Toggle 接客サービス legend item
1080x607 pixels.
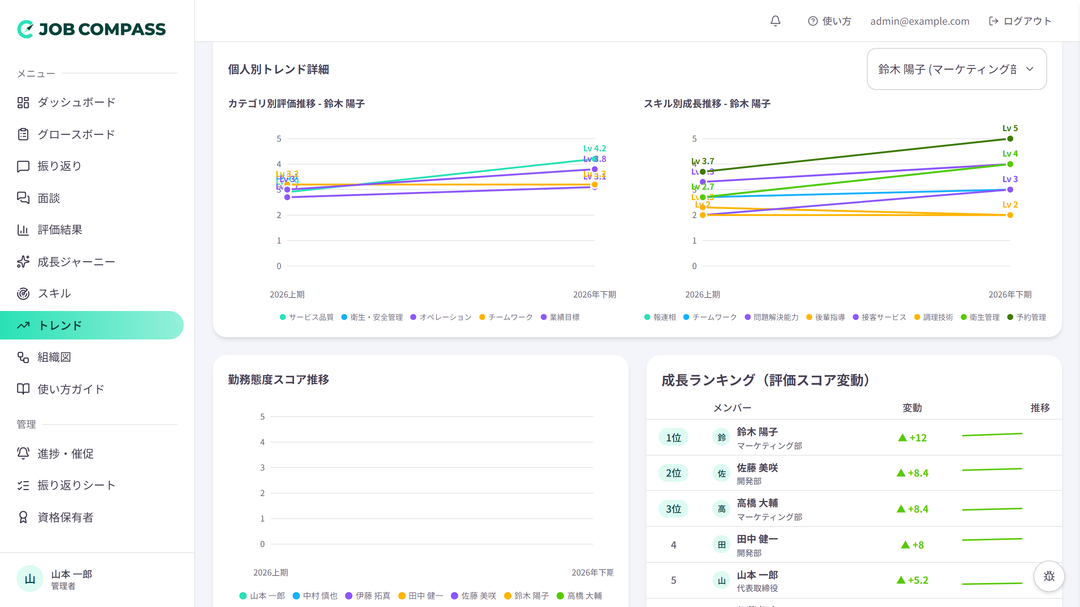click(x=880, y=317)
